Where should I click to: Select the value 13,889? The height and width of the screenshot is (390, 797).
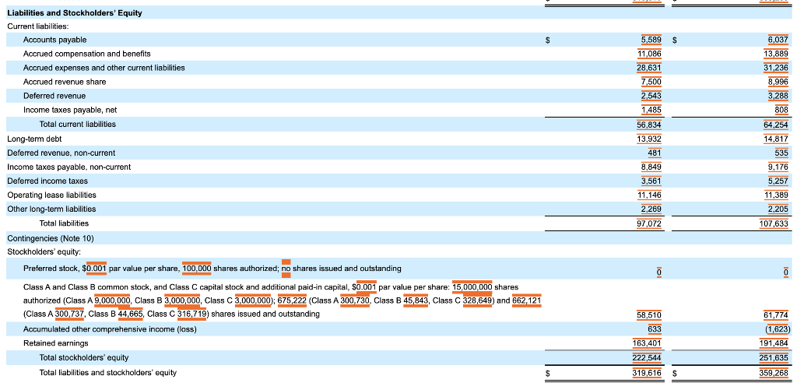click(x=776, y=54)
